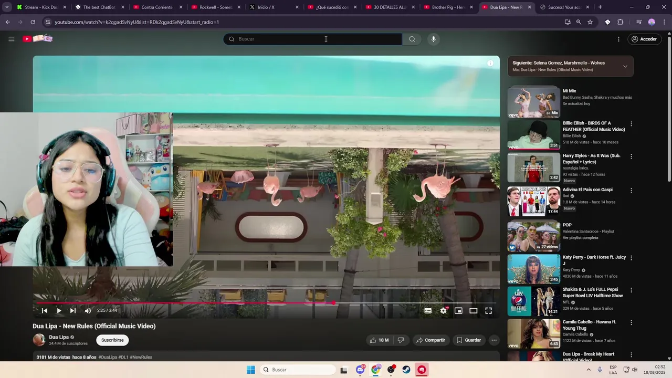The image size is (672, 378).
Task: Click Ver playlist completa for POP
Action: point(580,238)
